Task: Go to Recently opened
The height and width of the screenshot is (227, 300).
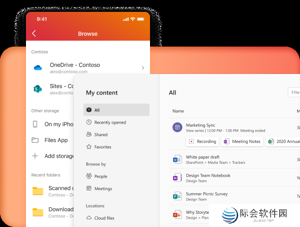Action: 110,122
